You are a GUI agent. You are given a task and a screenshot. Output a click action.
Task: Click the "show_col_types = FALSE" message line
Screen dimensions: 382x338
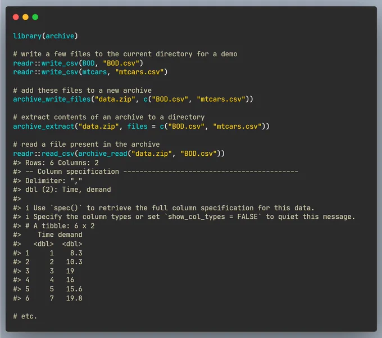[184, 217]
